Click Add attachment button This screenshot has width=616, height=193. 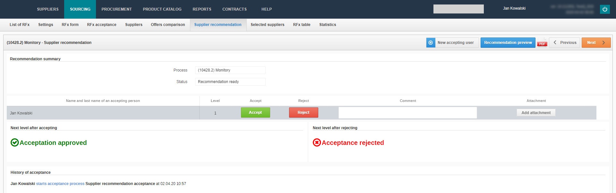[x=536, y=113]
